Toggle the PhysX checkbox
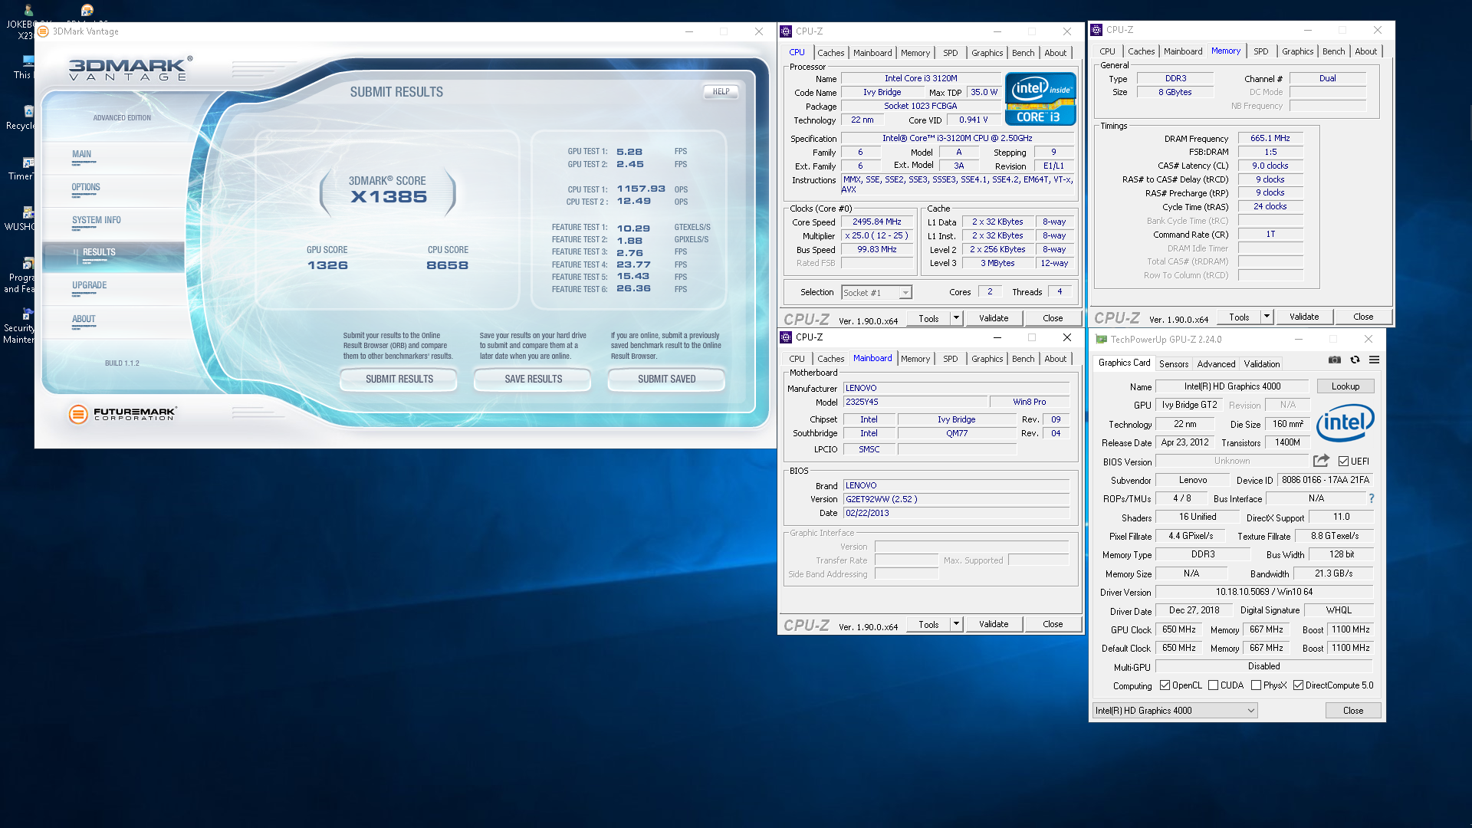Viewport: 1472px width, 828px height. click(x=1256, y=685)
